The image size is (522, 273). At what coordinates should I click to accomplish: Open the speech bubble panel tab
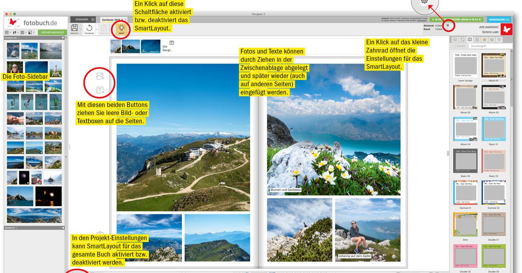pos(455,40)
